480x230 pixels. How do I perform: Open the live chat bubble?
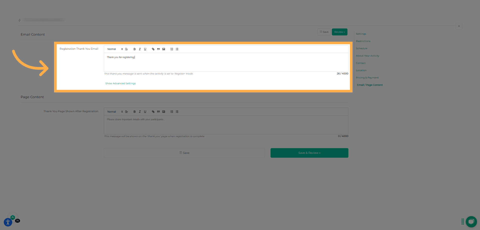471,222
